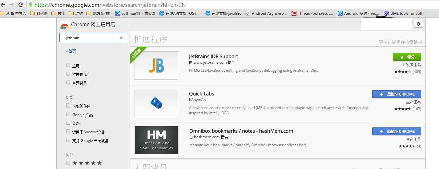
Task: Open the settings gear in store header
Action: 418,24
